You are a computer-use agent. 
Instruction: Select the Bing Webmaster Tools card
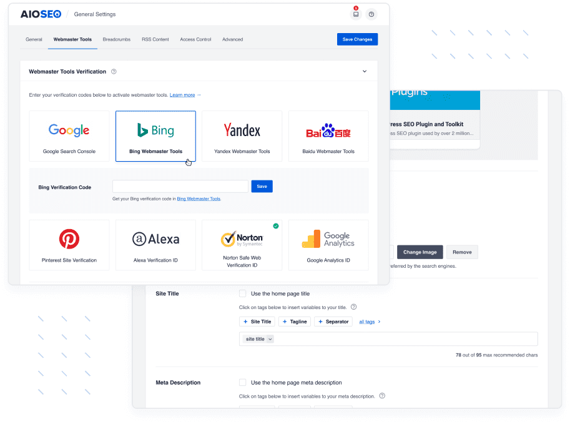click(x=155, y=136)
